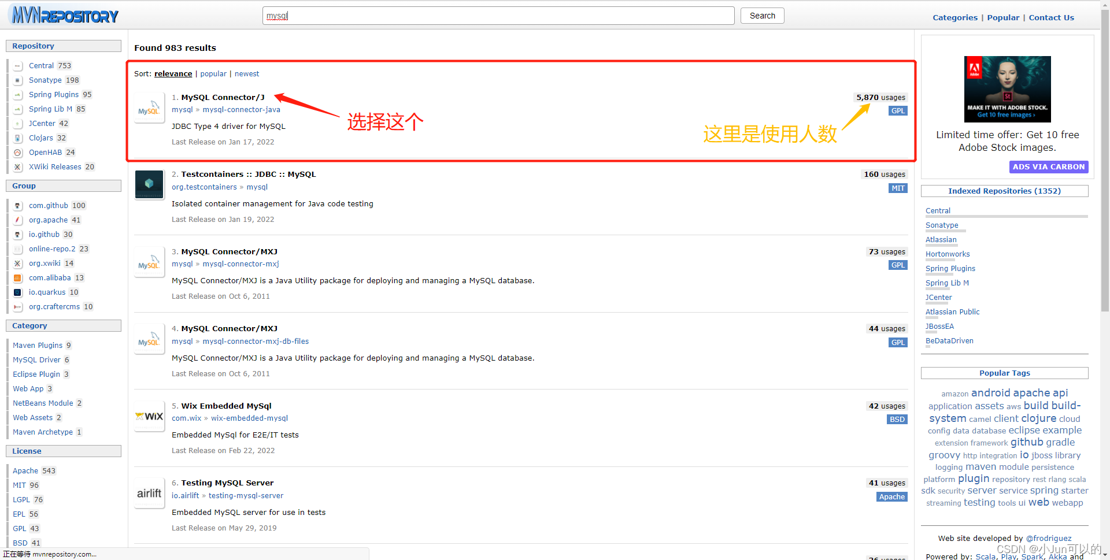Screen dimensions: 1110x560
Task: Click the mysql-connector-mxj MySQL logo
Action: tap(149, 262)
